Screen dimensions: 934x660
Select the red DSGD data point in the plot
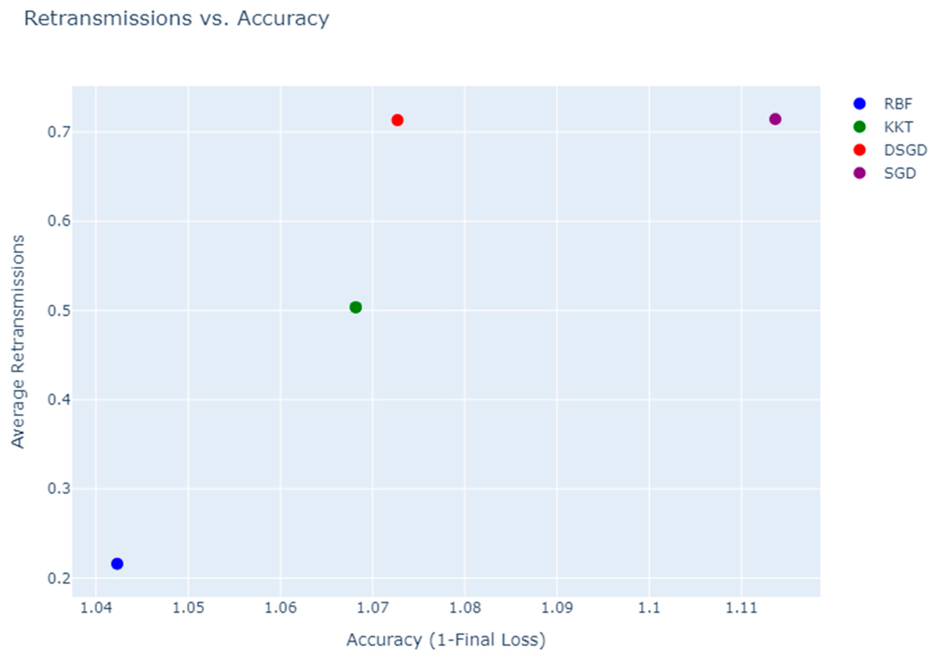click(397, 120)
